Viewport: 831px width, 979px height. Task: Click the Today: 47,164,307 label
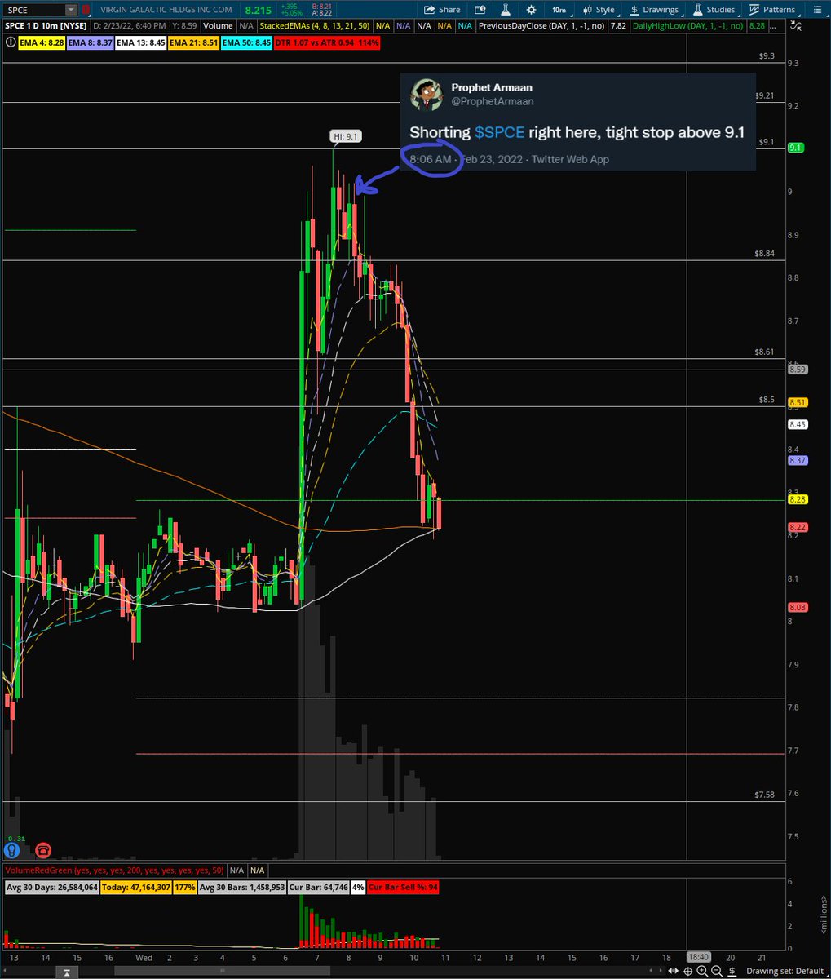[x=136, y=887]
